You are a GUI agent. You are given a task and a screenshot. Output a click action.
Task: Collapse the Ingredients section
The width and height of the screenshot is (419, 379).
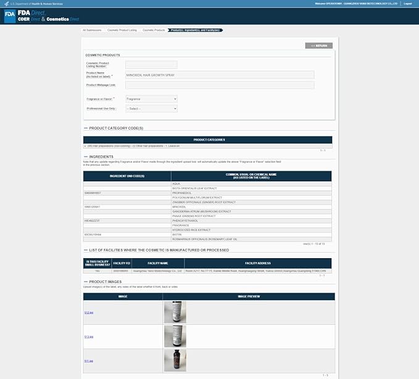pos(85,157)
